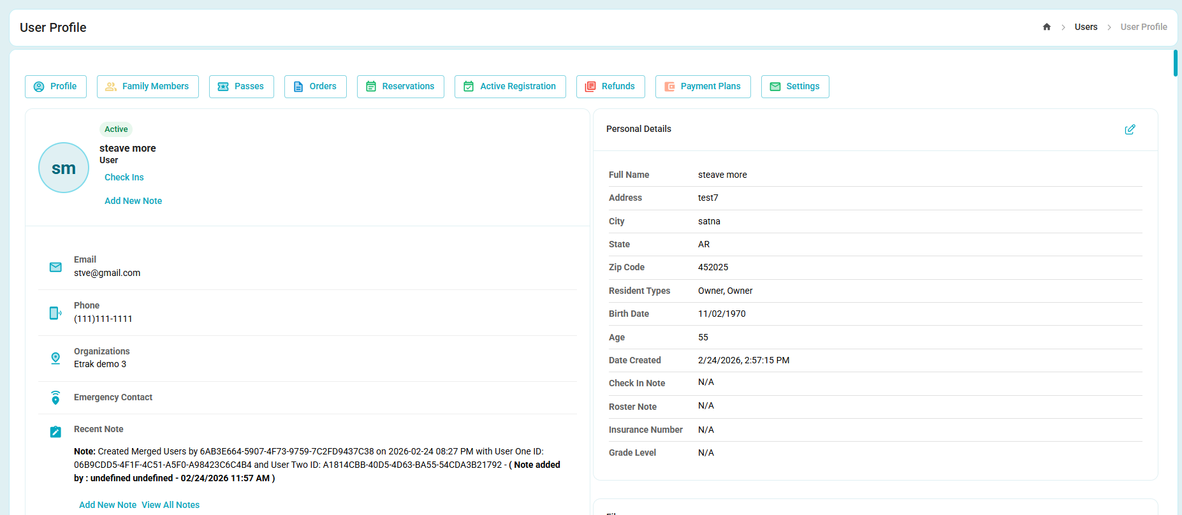Screen dimensions: 1182x515
Task: Click Add New Note under the user name
Action: [133, 201]
